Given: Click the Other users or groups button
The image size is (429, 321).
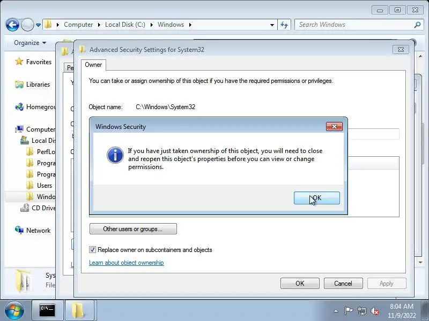Looking at the screenshot, I should [x=133, y=229].
